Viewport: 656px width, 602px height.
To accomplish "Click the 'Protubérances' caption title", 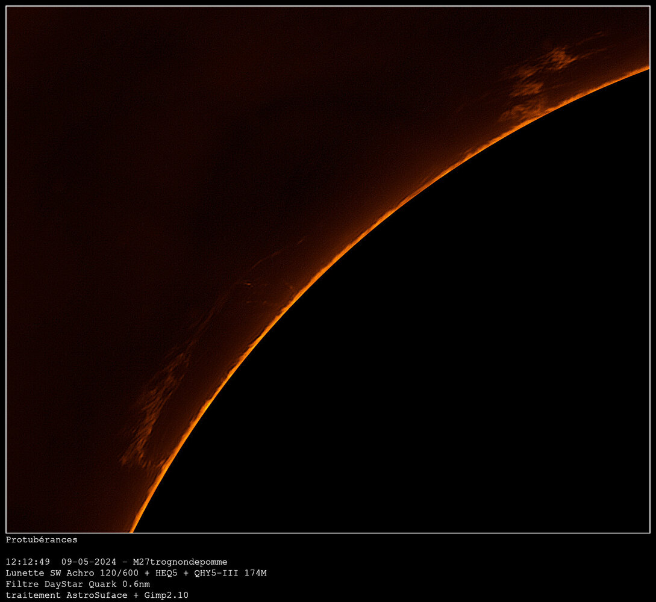I will click(x=42, y=540).
